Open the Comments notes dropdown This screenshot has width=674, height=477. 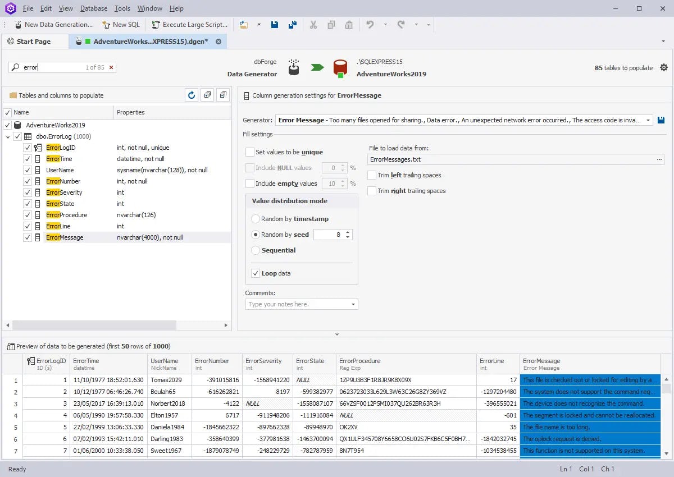[x=352, y=304]
